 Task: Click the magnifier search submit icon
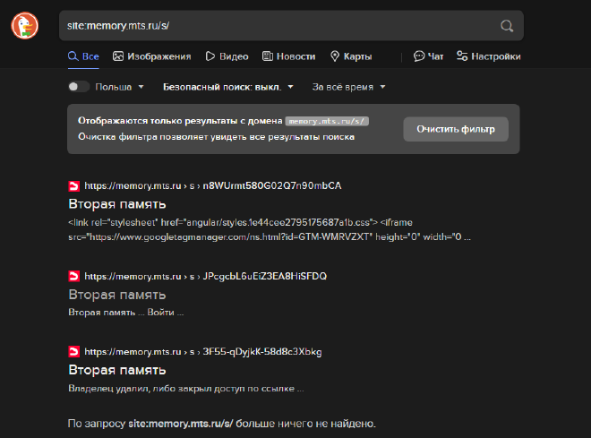pyautogui.click(x=507, y=26)
